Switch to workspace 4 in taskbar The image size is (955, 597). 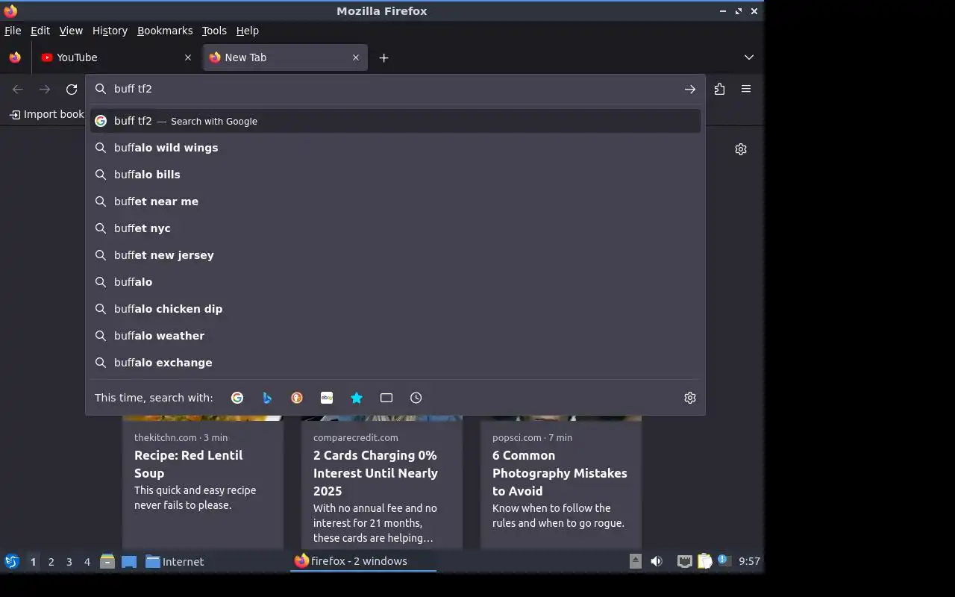pyautogui.click(x=87, y=562)
